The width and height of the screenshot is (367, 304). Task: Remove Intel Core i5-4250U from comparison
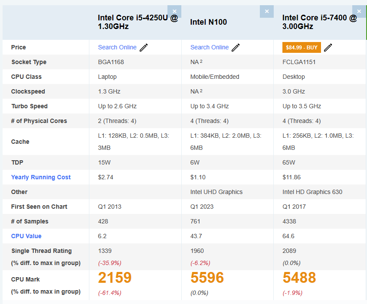click(x=174, y=12)
